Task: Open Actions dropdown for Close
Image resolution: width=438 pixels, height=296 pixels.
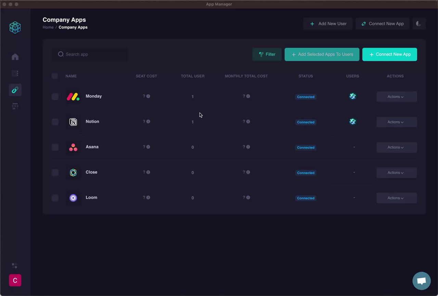Action: pyautogui.click(x=397, y=172)
